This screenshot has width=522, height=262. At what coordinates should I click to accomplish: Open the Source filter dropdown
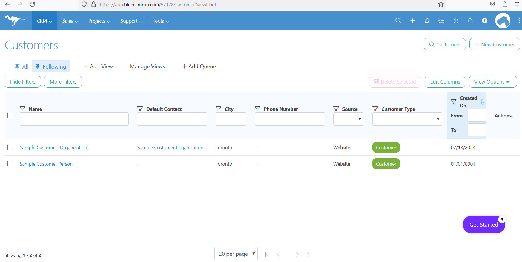click(348, 119)
